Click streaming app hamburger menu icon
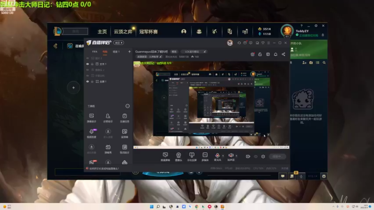The image size is (374, 210). [268, 43]
